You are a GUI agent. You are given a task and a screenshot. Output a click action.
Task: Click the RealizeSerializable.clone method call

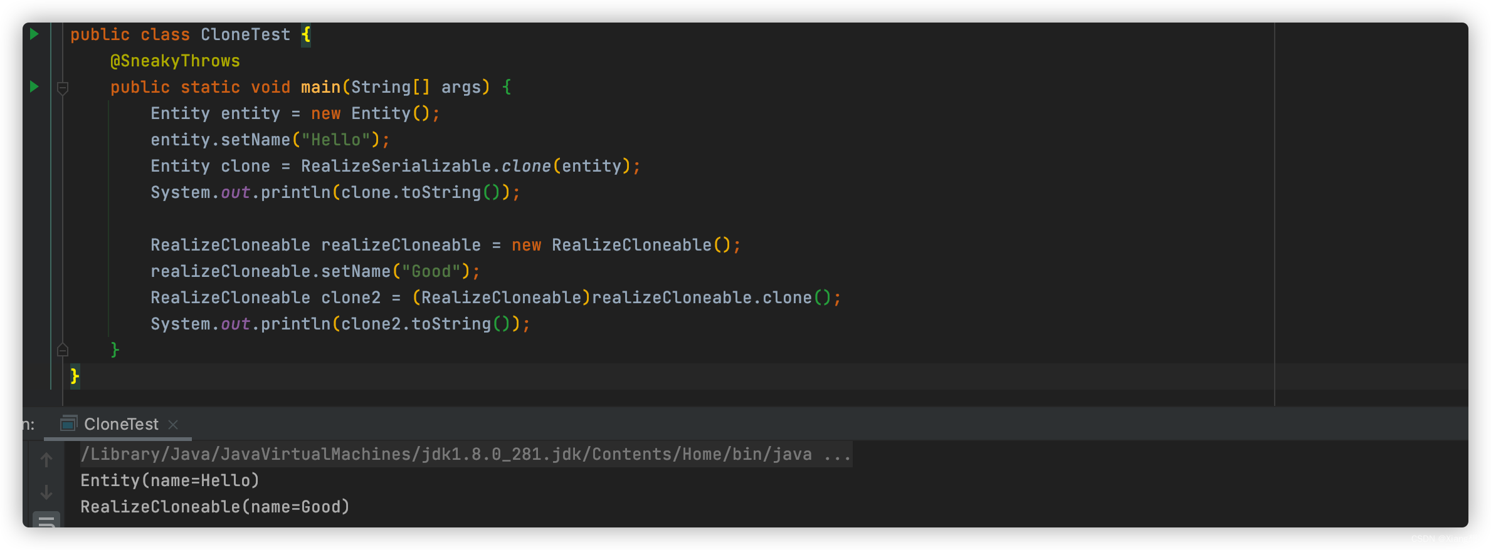466,166
